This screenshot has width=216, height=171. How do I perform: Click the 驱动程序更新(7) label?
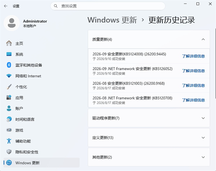[106, 118]
